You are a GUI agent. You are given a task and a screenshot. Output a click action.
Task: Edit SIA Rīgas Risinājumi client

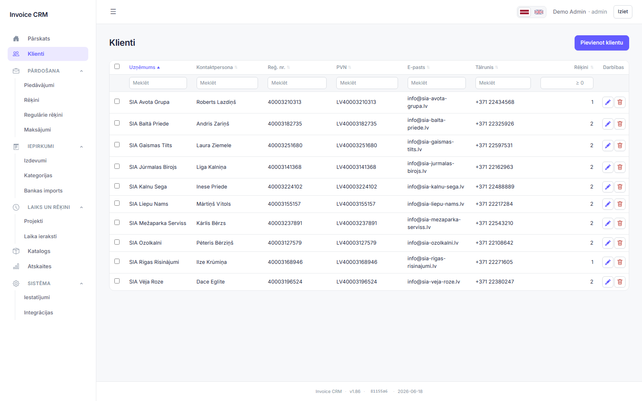pyautogui.click(x=608, y=262)
